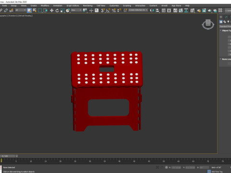Open the Standard Primitives dropdown
This screenshot has width=231, height=173.
coord(225,26)
